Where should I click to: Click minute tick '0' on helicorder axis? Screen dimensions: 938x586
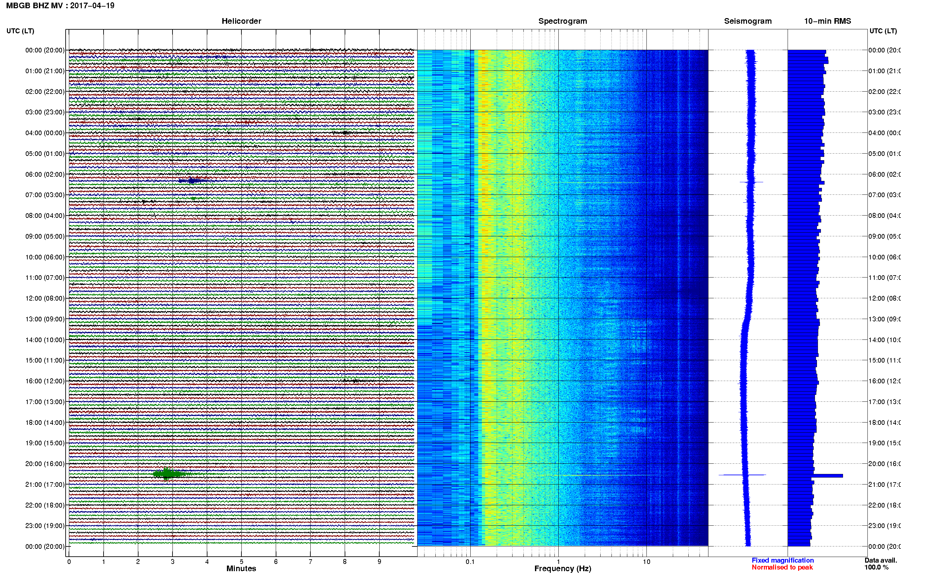[69, 562]
